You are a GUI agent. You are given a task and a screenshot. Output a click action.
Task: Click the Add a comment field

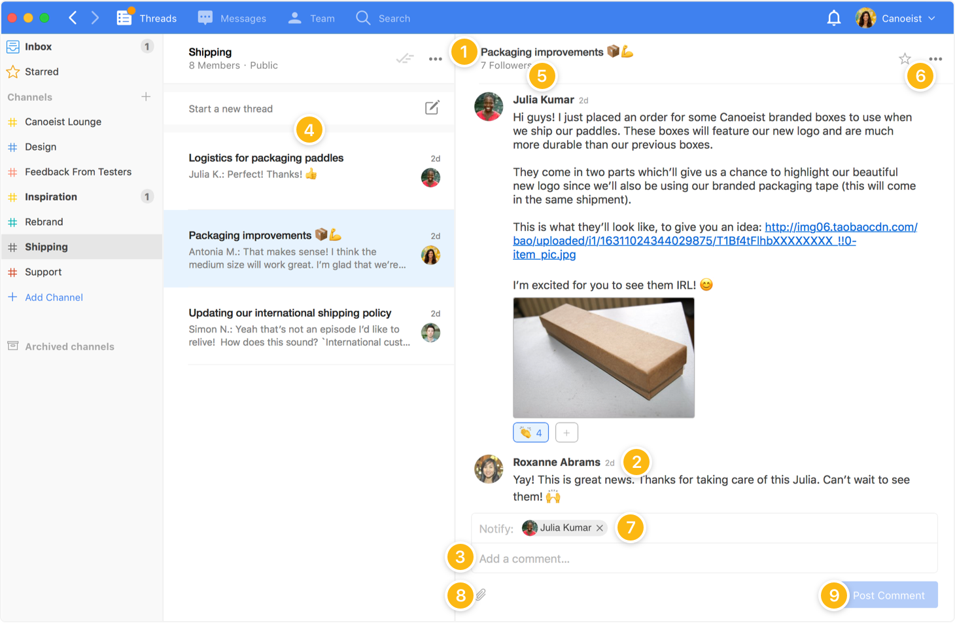[703, 559]
